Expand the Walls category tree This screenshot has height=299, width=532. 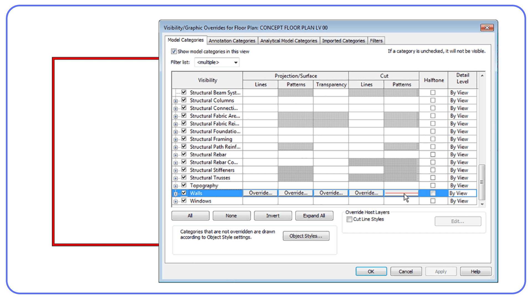[176, 194]
